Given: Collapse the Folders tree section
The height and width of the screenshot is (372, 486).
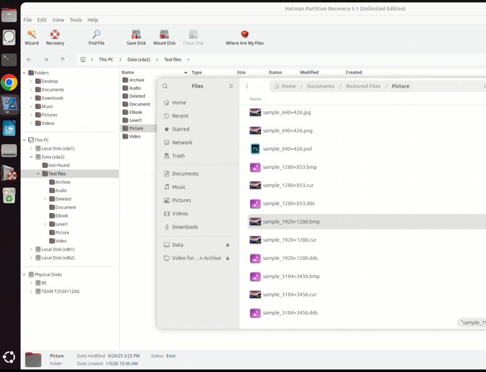Looking at the screenshot, I should click(24, 73).
